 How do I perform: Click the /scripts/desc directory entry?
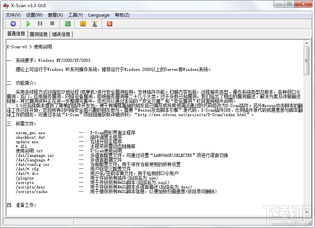click(31, 187)
